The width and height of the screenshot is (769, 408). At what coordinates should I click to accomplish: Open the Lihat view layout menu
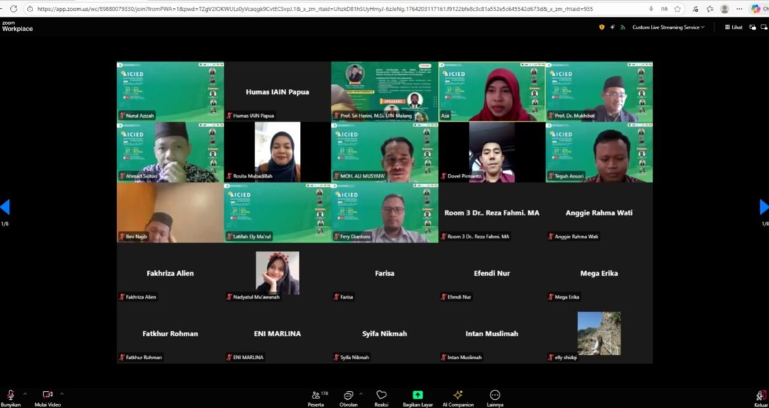(733, 27)
